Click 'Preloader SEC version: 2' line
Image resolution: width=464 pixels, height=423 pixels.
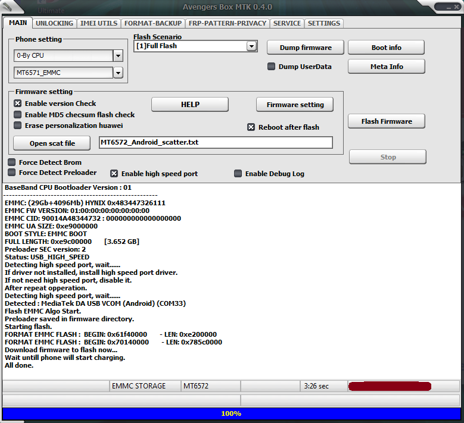click(x=45, y=249)
